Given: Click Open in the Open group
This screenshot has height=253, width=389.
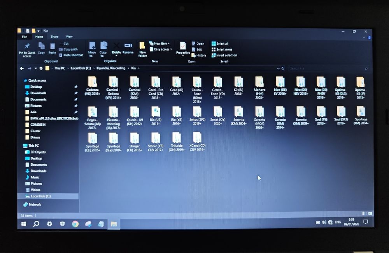Looking at the screenshot, I should point(198,43).
